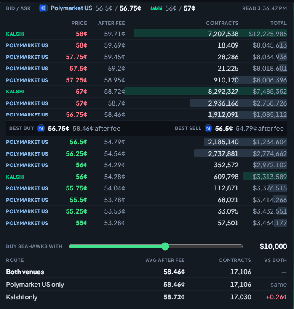Click the BID / ASK label

tap(19, 8)
